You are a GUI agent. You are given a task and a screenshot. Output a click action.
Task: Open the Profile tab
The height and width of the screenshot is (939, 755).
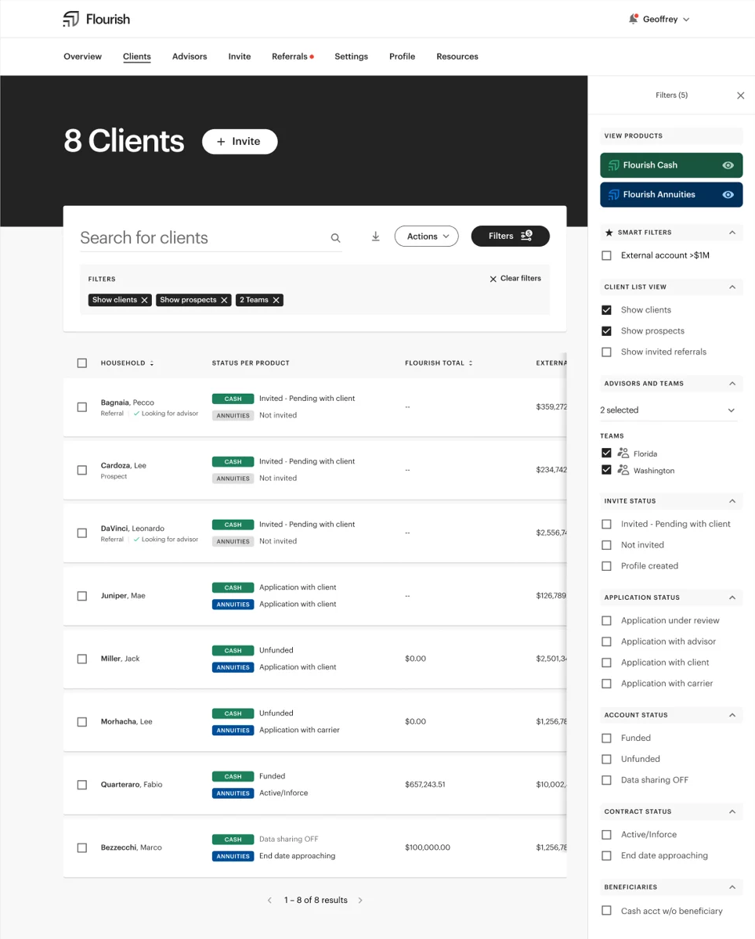403,56
